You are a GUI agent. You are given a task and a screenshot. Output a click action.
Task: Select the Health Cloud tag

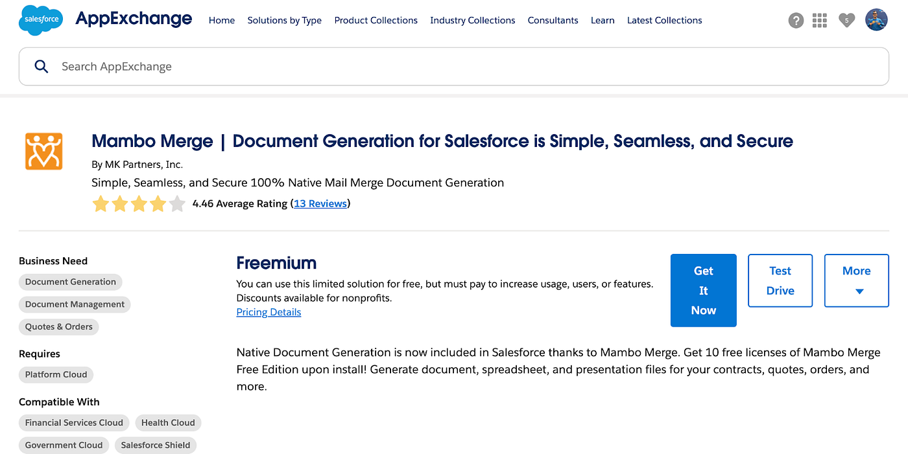tap(168, 423)
